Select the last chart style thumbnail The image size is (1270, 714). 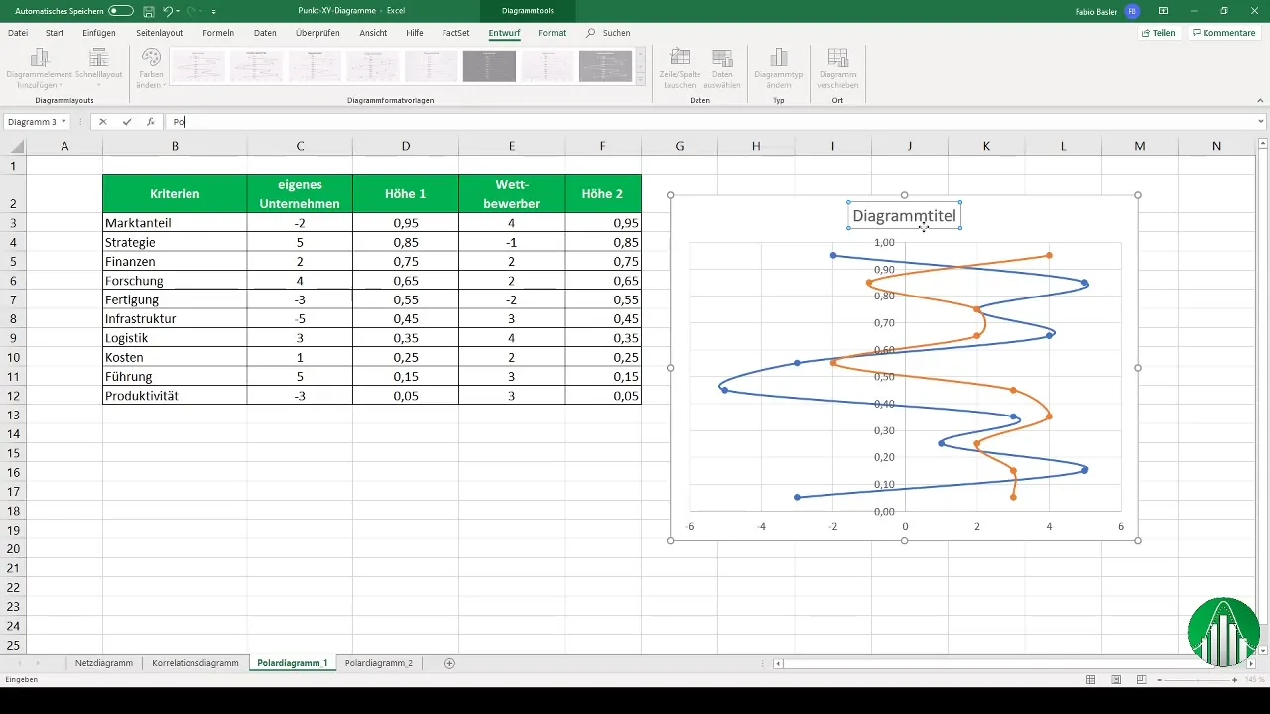(605, 65)
